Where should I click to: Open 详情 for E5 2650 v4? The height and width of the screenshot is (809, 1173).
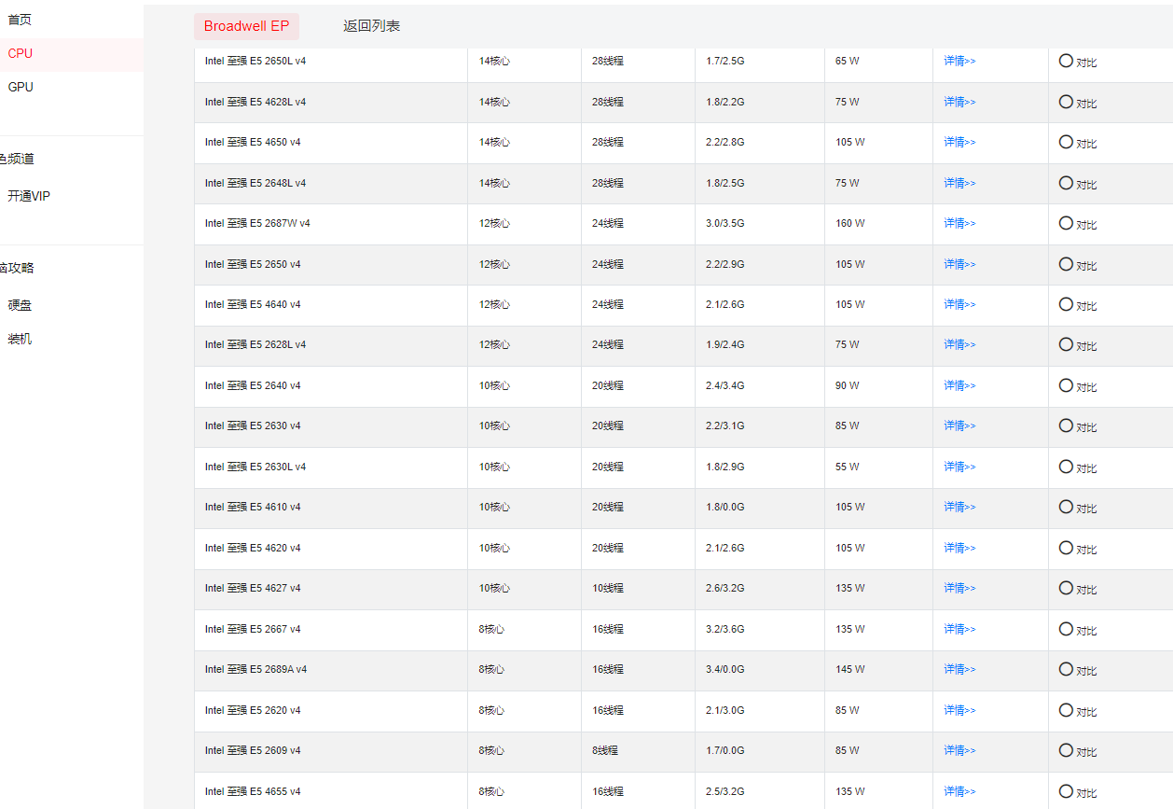959,264
